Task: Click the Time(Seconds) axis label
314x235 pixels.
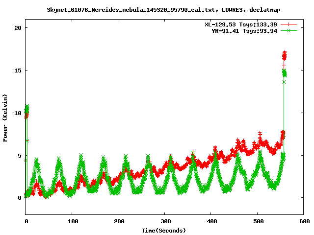Action: pyautogui.click(x=164, y=230)
